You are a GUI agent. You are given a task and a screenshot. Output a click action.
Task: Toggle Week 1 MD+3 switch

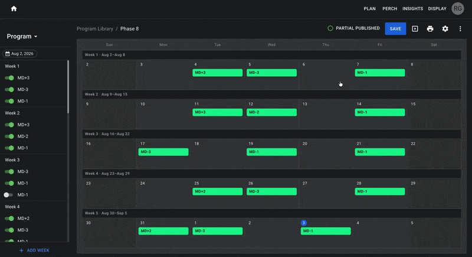tap(9, 78)
